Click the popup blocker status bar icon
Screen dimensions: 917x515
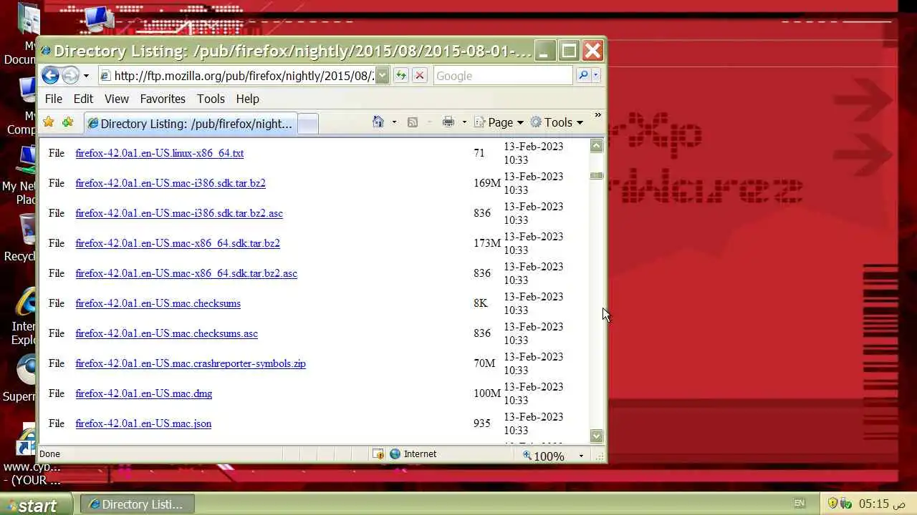[378, 453]
